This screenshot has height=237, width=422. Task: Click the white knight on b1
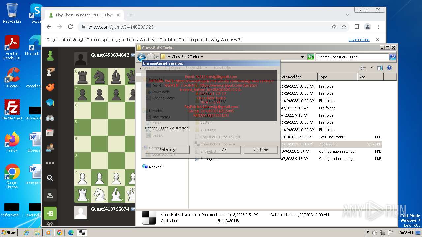pos(99,194)
